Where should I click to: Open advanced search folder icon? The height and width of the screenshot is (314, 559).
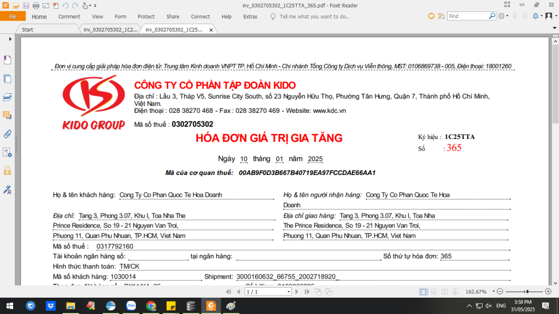pos(441,16)
